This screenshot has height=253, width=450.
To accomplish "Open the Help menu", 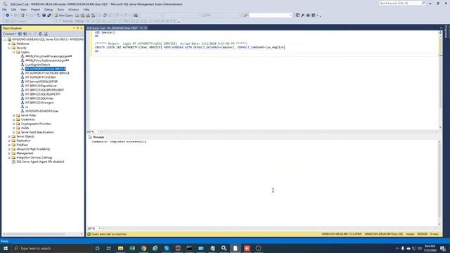I will [x=86, y=9].
